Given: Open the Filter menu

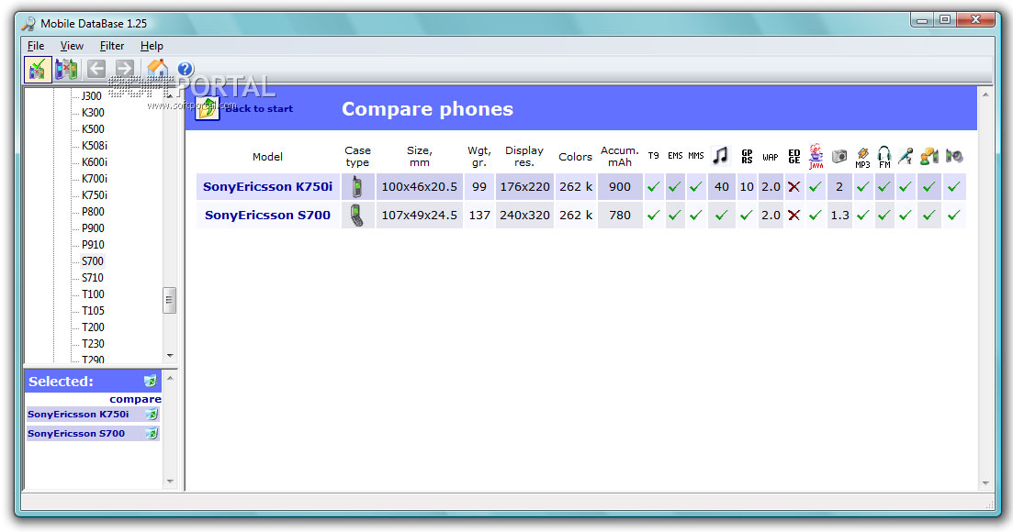Looking at the screenshot, I should tap(112, 46).
